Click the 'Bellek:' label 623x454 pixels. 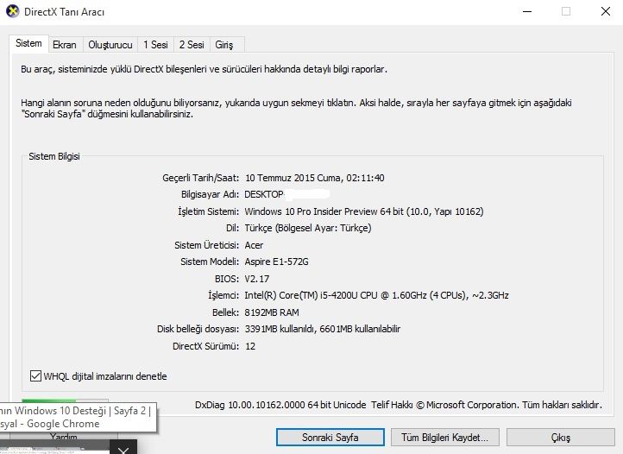click(x=226, y=312)
